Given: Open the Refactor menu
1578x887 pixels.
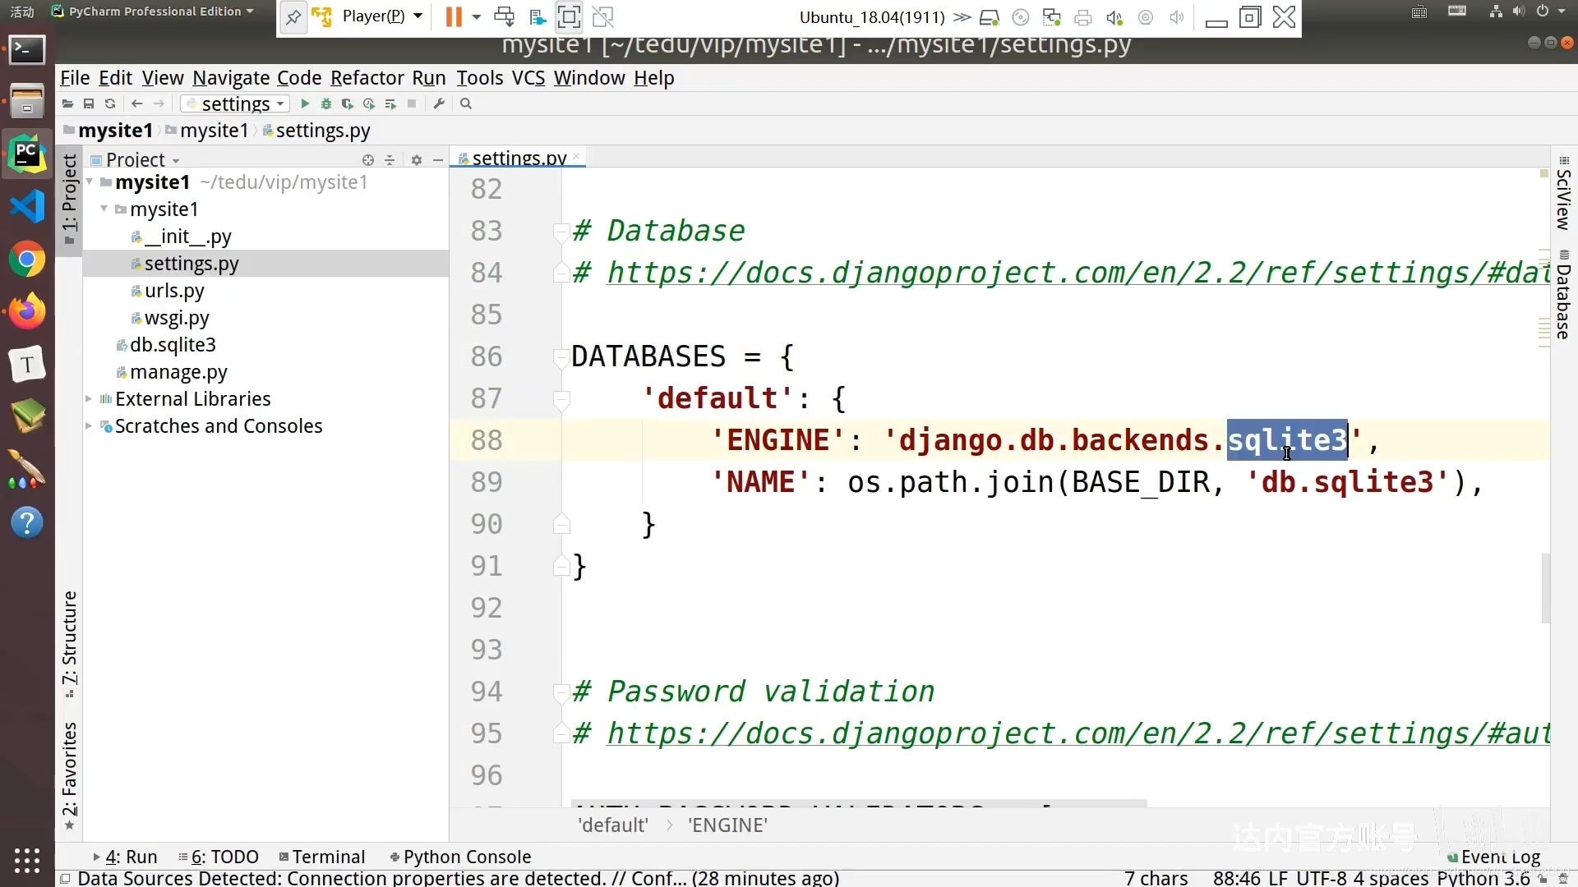Looking at the screenshot, I should tap(367, 78).
